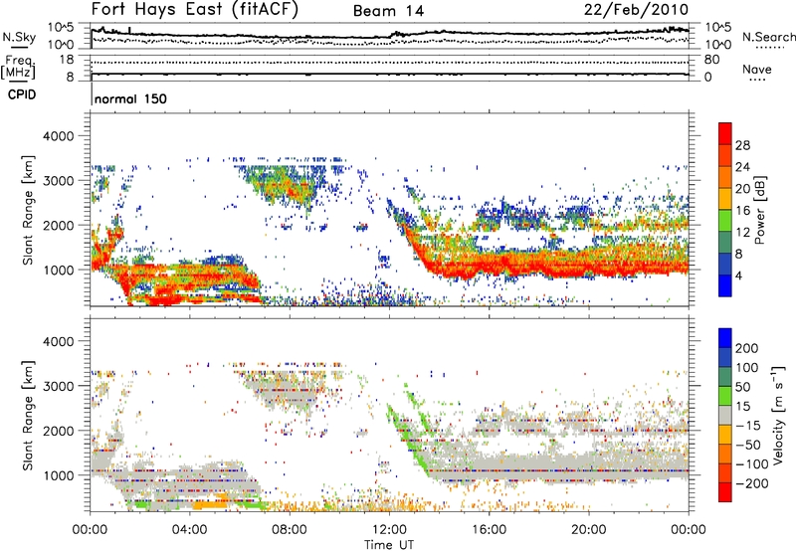Select the "Beam 14" label
796x551 pixels.
click(388, 11)
